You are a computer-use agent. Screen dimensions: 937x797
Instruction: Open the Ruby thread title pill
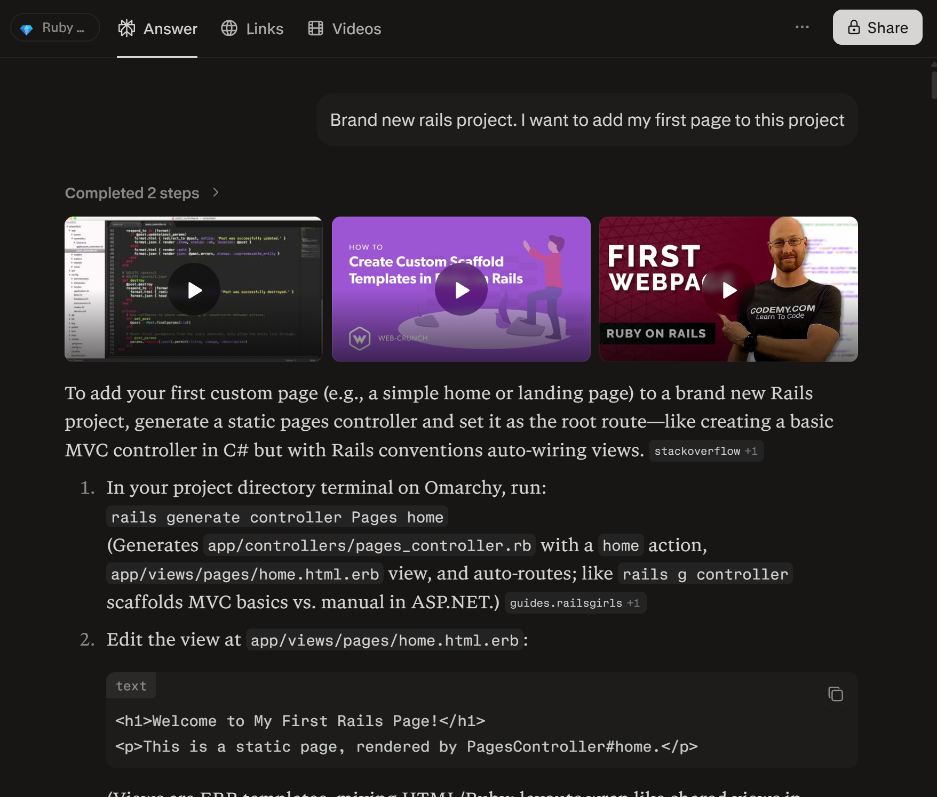click(55, 28)
